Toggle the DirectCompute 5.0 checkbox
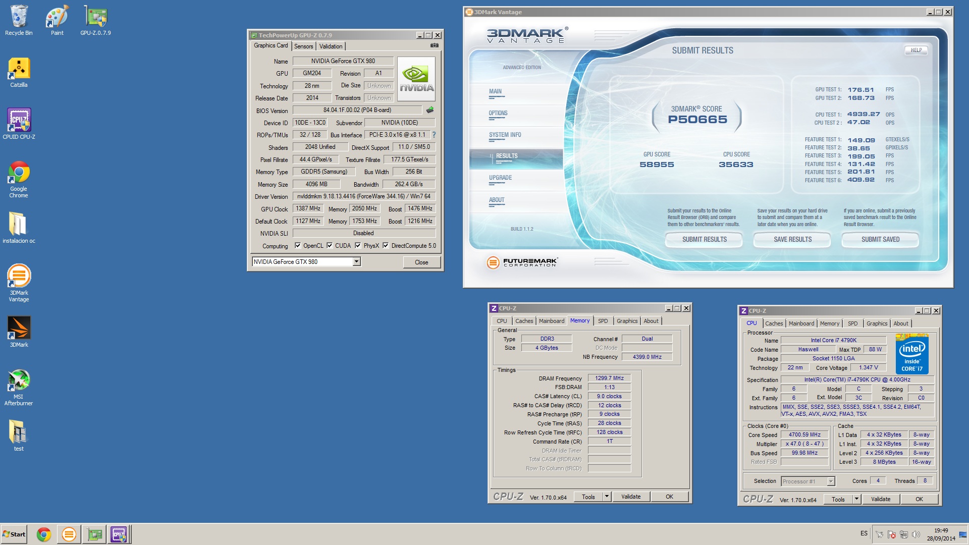The height and width of the screenshot is (545, 969). click(x=386, y=246)
